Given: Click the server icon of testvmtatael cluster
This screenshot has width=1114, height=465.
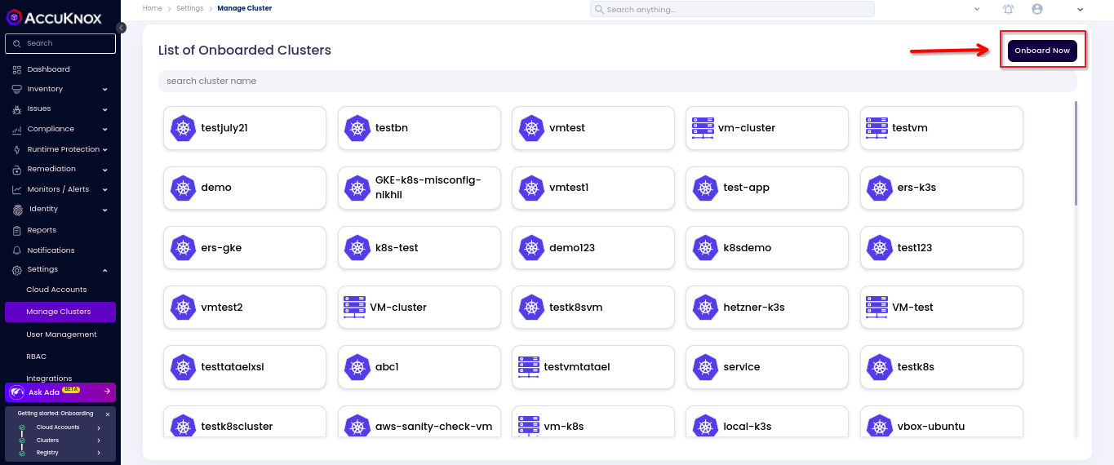Looking at the screenshot, I should [x=529, y=366].
